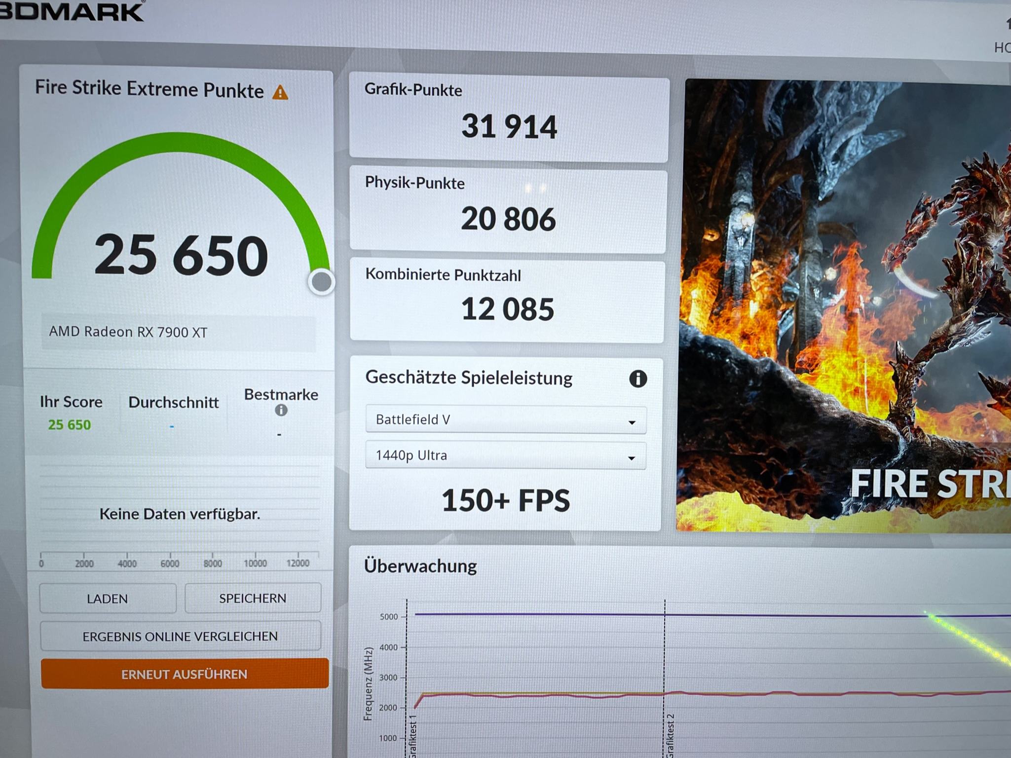Click the Frequenz (MHz) axis label
1011x758 pixels.
tap(368, 684)
